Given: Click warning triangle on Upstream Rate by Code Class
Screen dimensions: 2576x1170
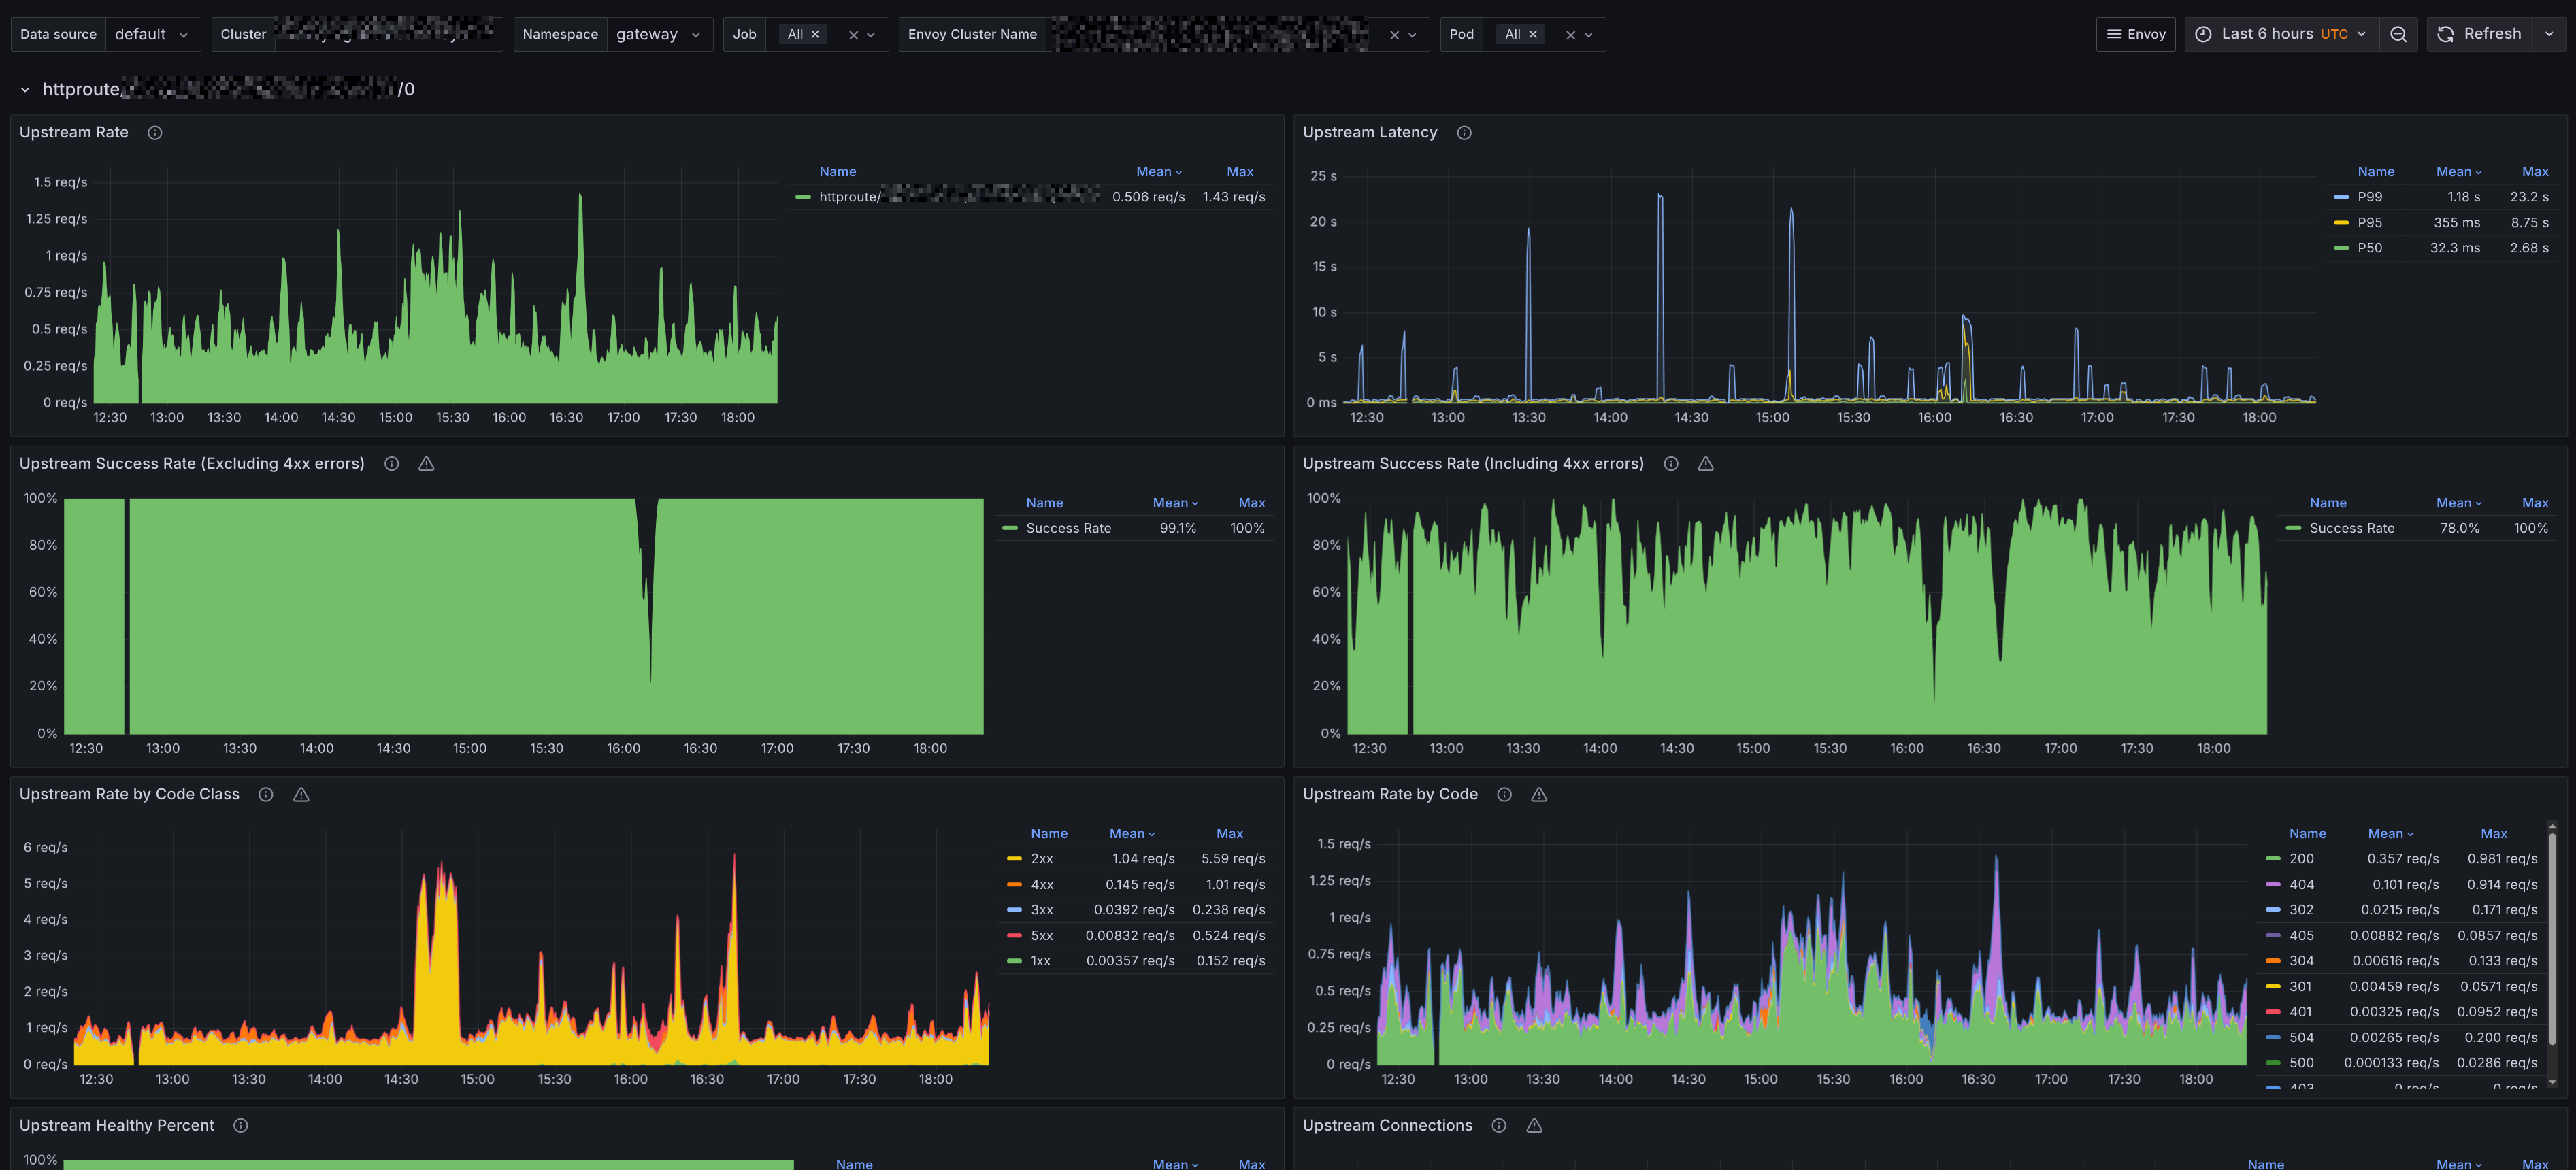Looking at the screenshot, I should click(301, 795).
